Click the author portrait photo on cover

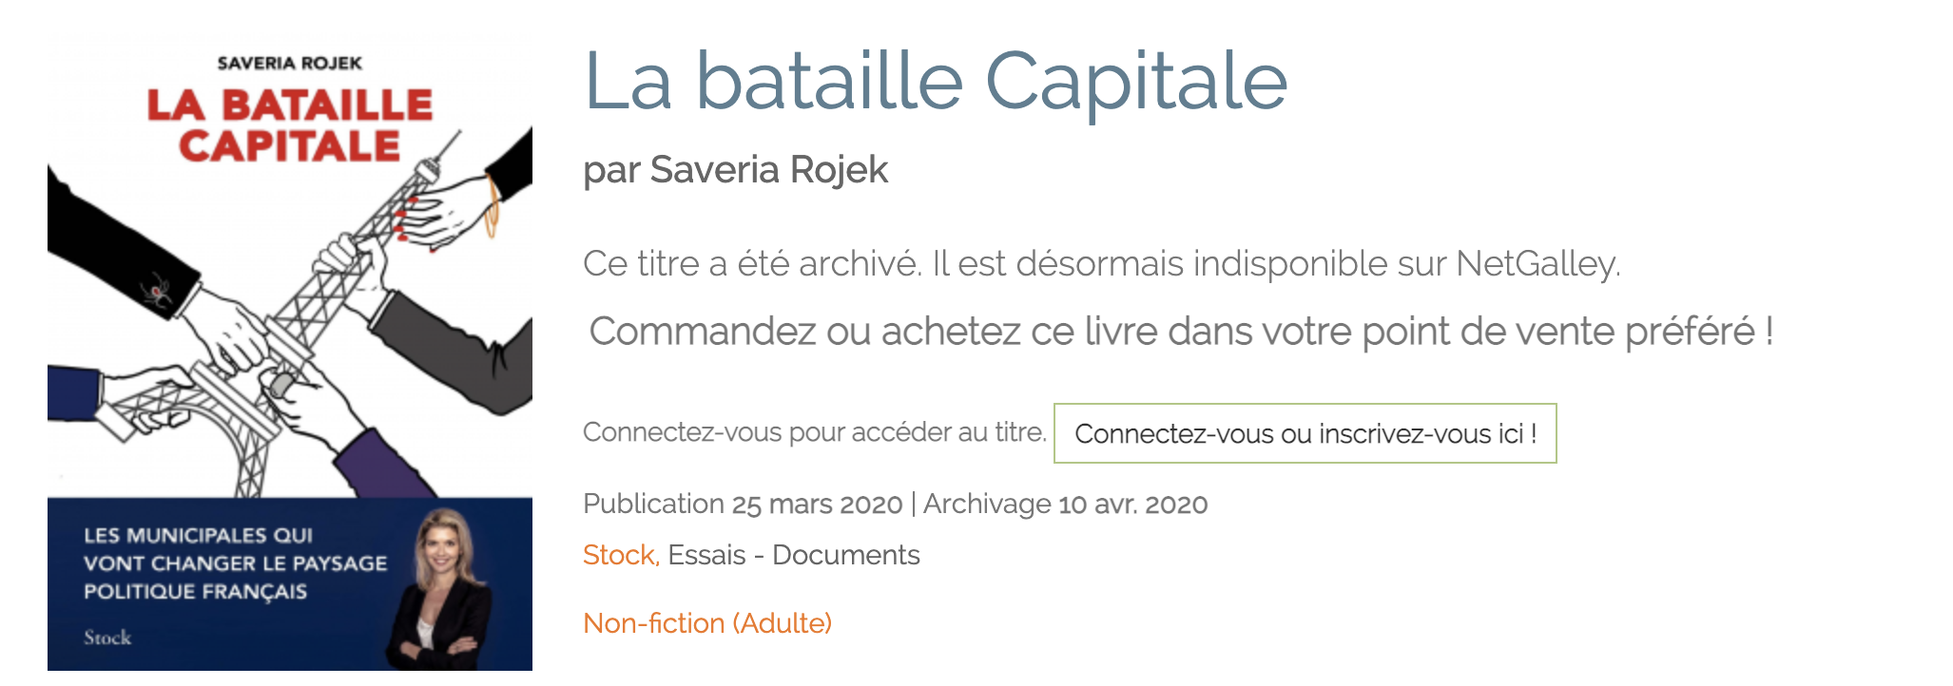click(x=441, y=590)
